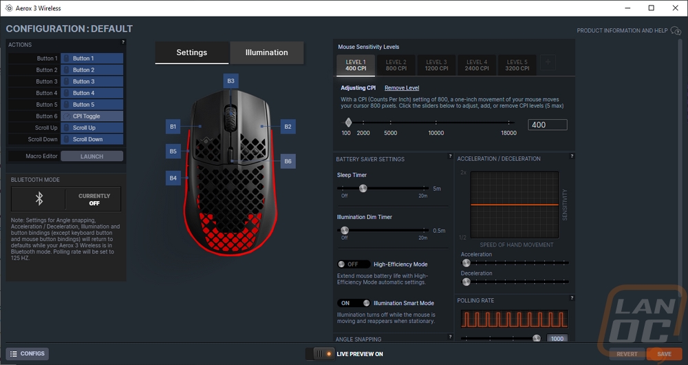Click the help chat bubble icon
The image size is (688, 365).
click(676, 31)
